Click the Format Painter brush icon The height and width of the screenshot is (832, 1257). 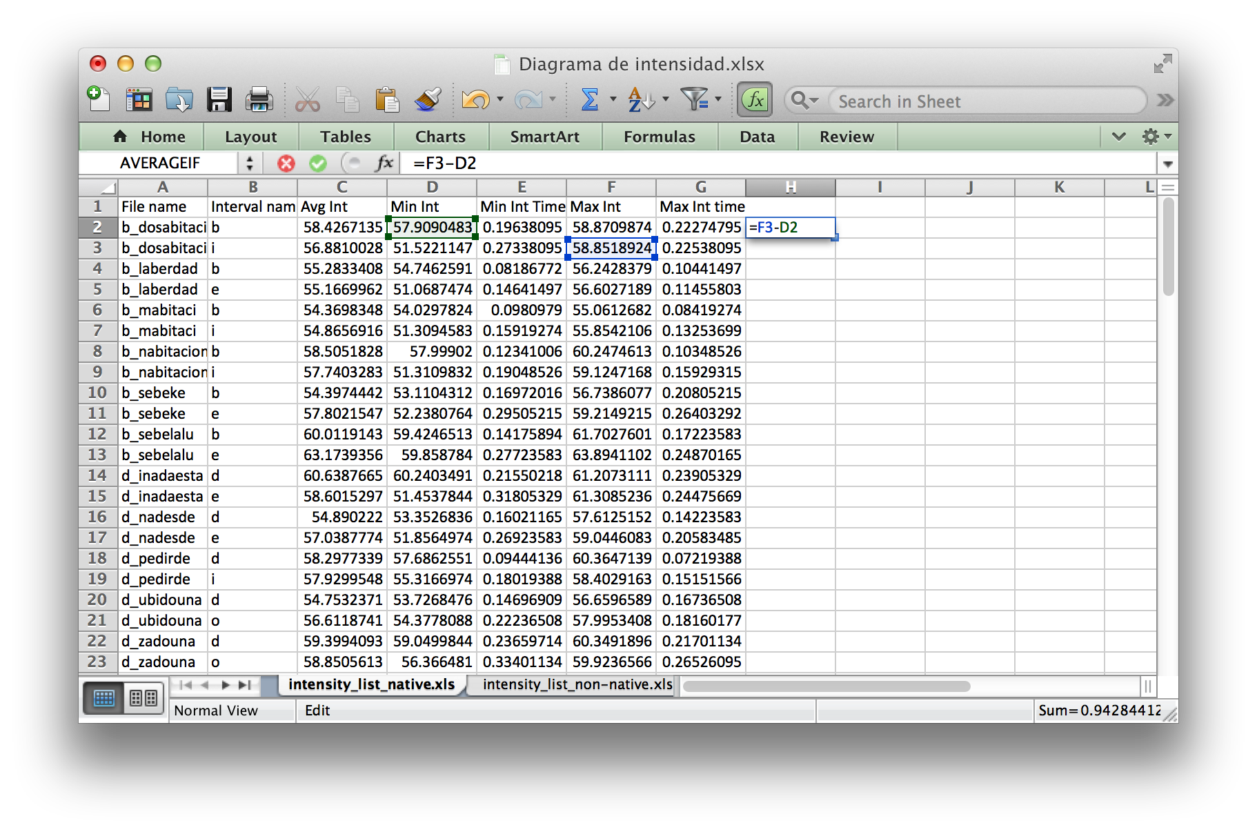(428, 100)
